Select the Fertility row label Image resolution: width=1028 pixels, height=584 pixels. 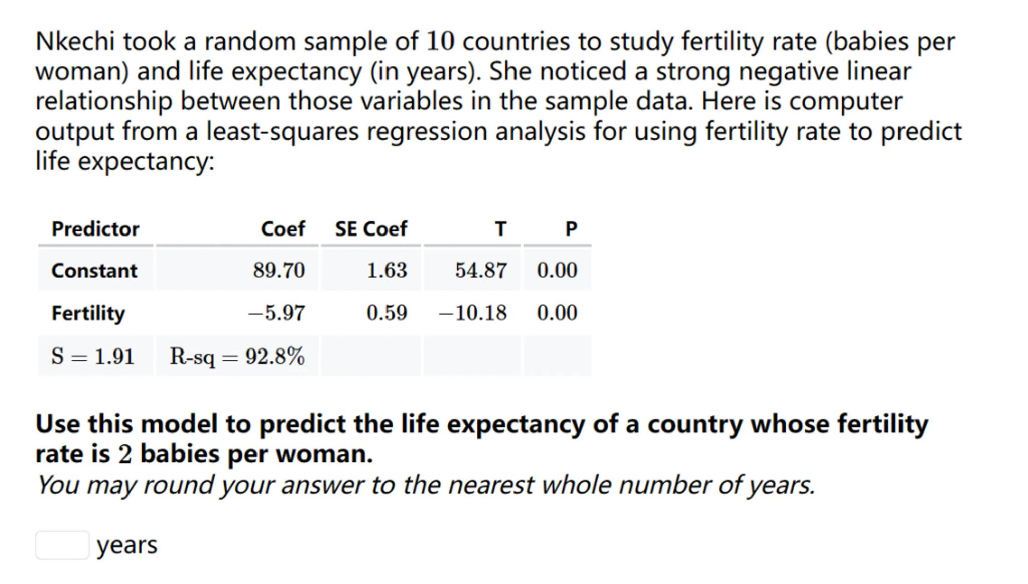[88, 313]
